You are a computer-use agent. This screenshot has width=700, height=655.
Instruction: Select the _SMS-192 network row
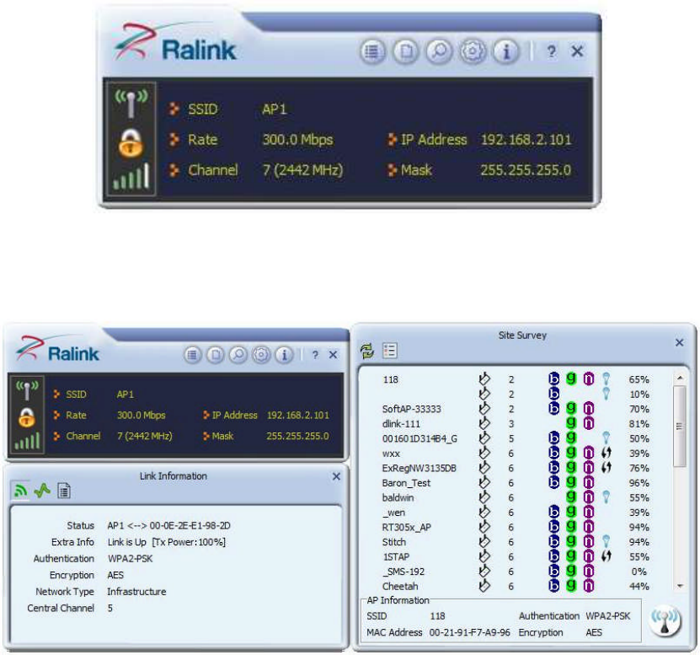pyautogui.click(x=516, y=572)
